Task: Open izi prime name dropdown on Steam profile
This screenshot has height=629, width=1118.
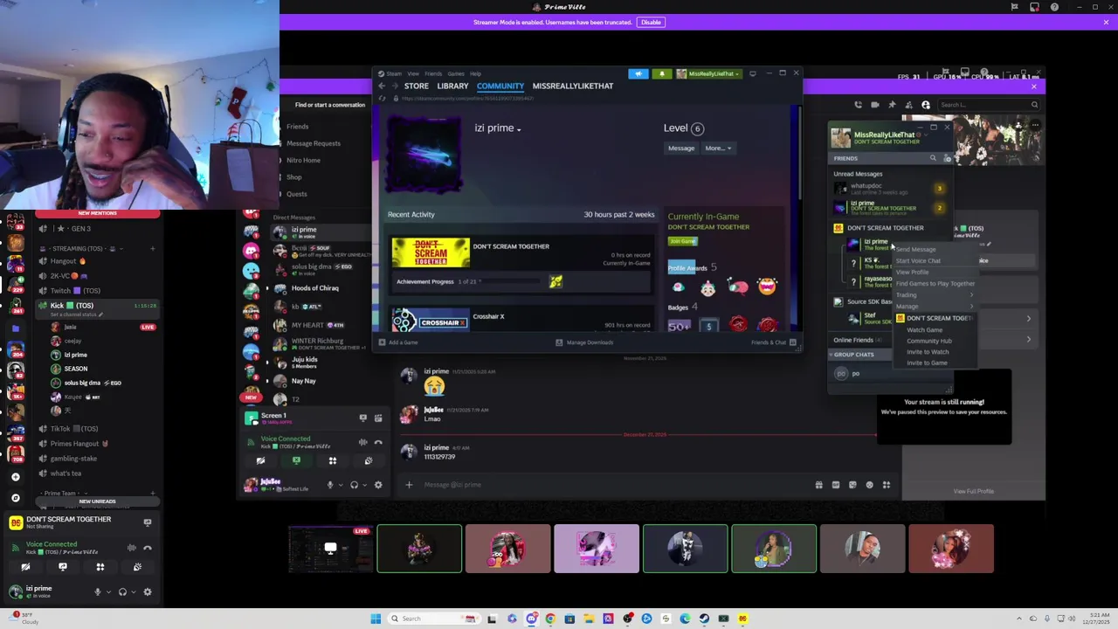Action: point(519,129)
